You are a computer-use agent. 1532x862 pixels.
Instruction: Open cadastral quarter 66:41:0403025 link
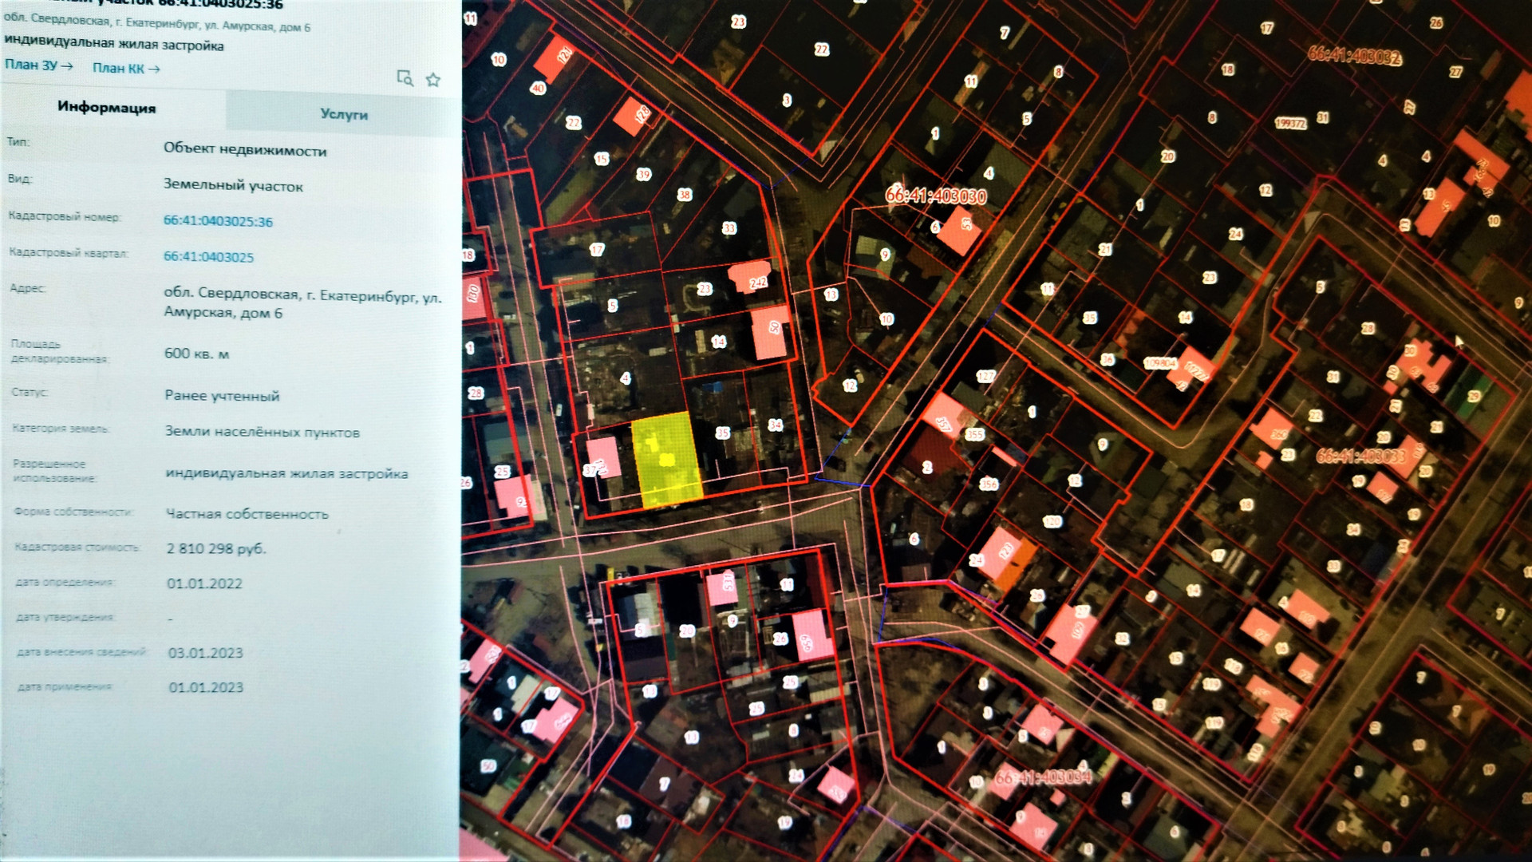[208, 257]
